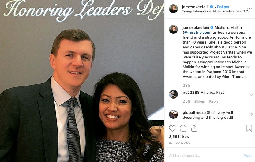Open caption author avatar
Screen dimensions: 255x162
pyautogui.click(x=173, y=29)
